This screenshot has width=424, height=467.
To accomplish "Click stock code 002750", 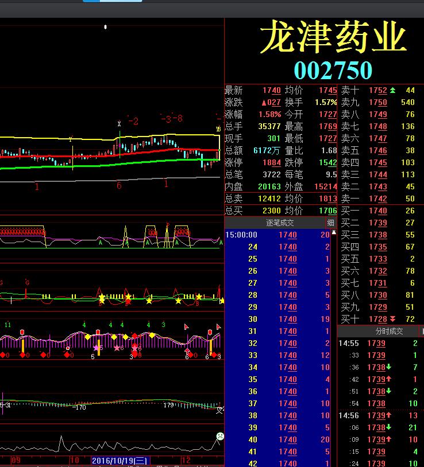I will coord(333,71).
